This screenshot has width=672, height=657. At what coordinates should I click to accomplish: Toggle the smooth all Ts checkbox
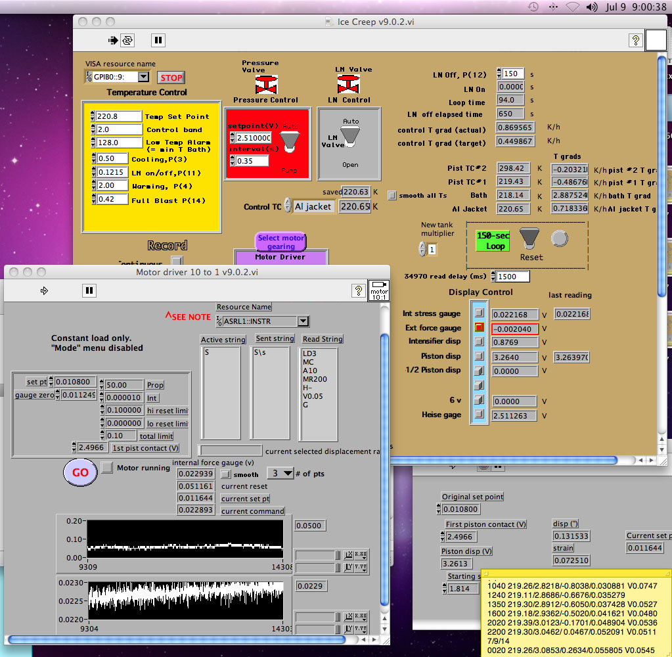(392, 195)
